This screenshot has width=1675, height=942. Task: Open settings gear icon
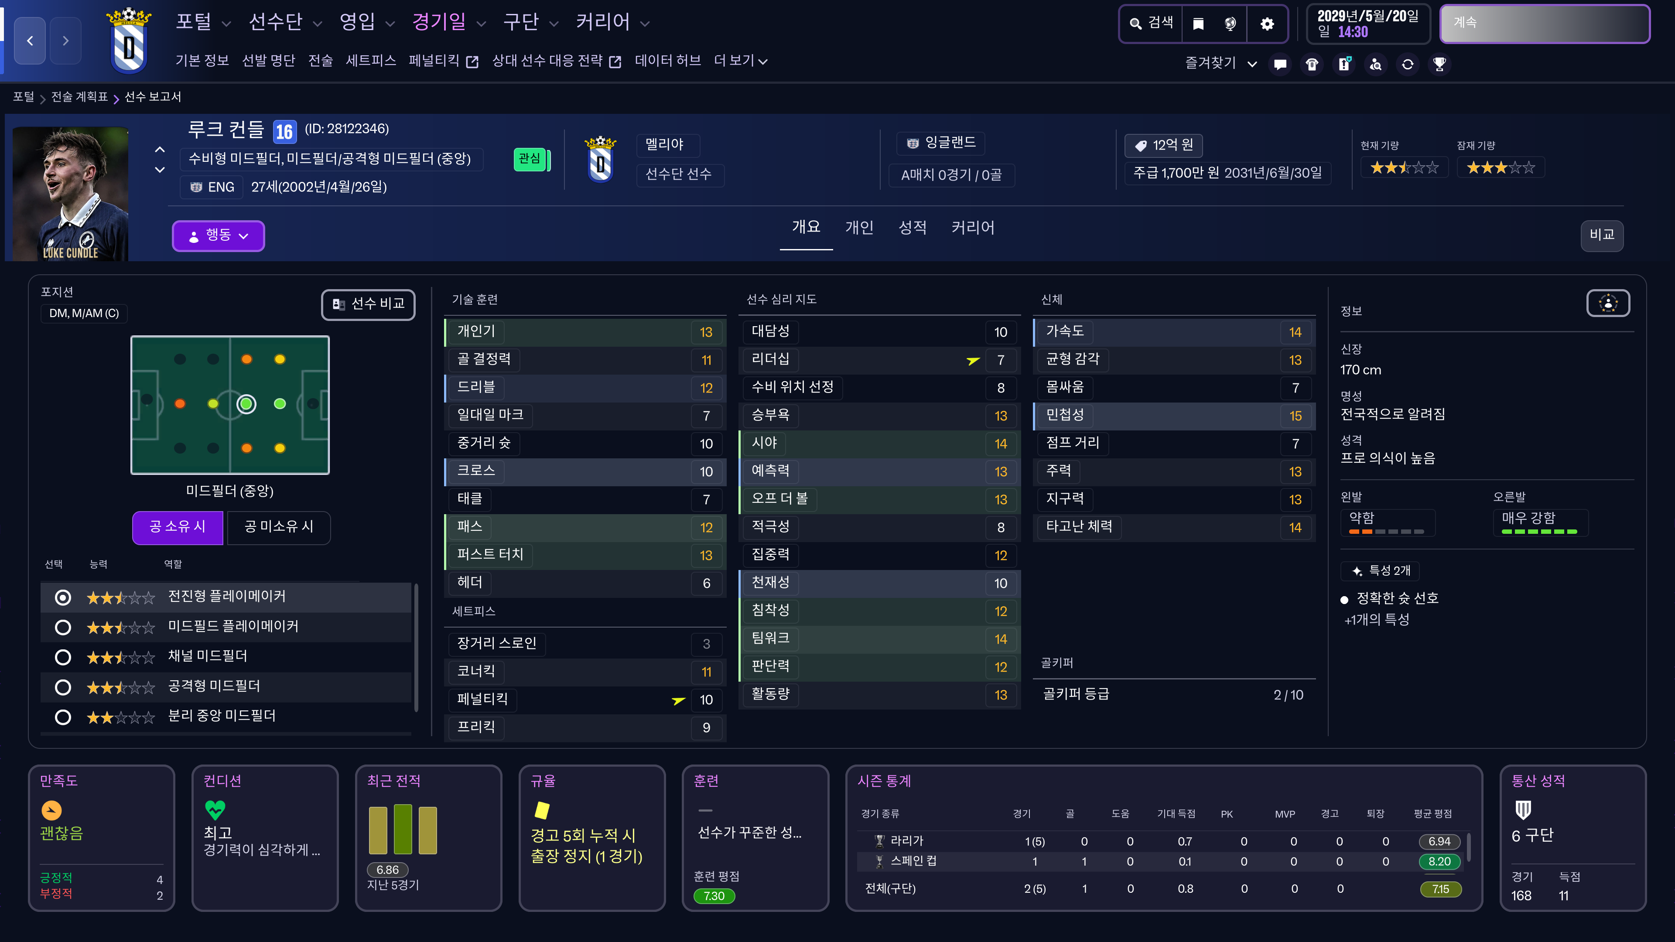click(x=1267, y=24)
